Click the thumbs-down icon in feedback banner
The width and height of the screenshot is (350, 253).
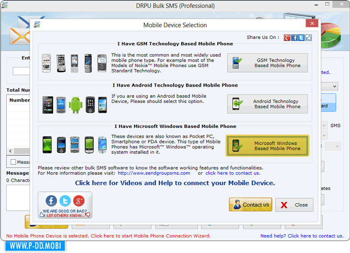click(x=88, y=215)
